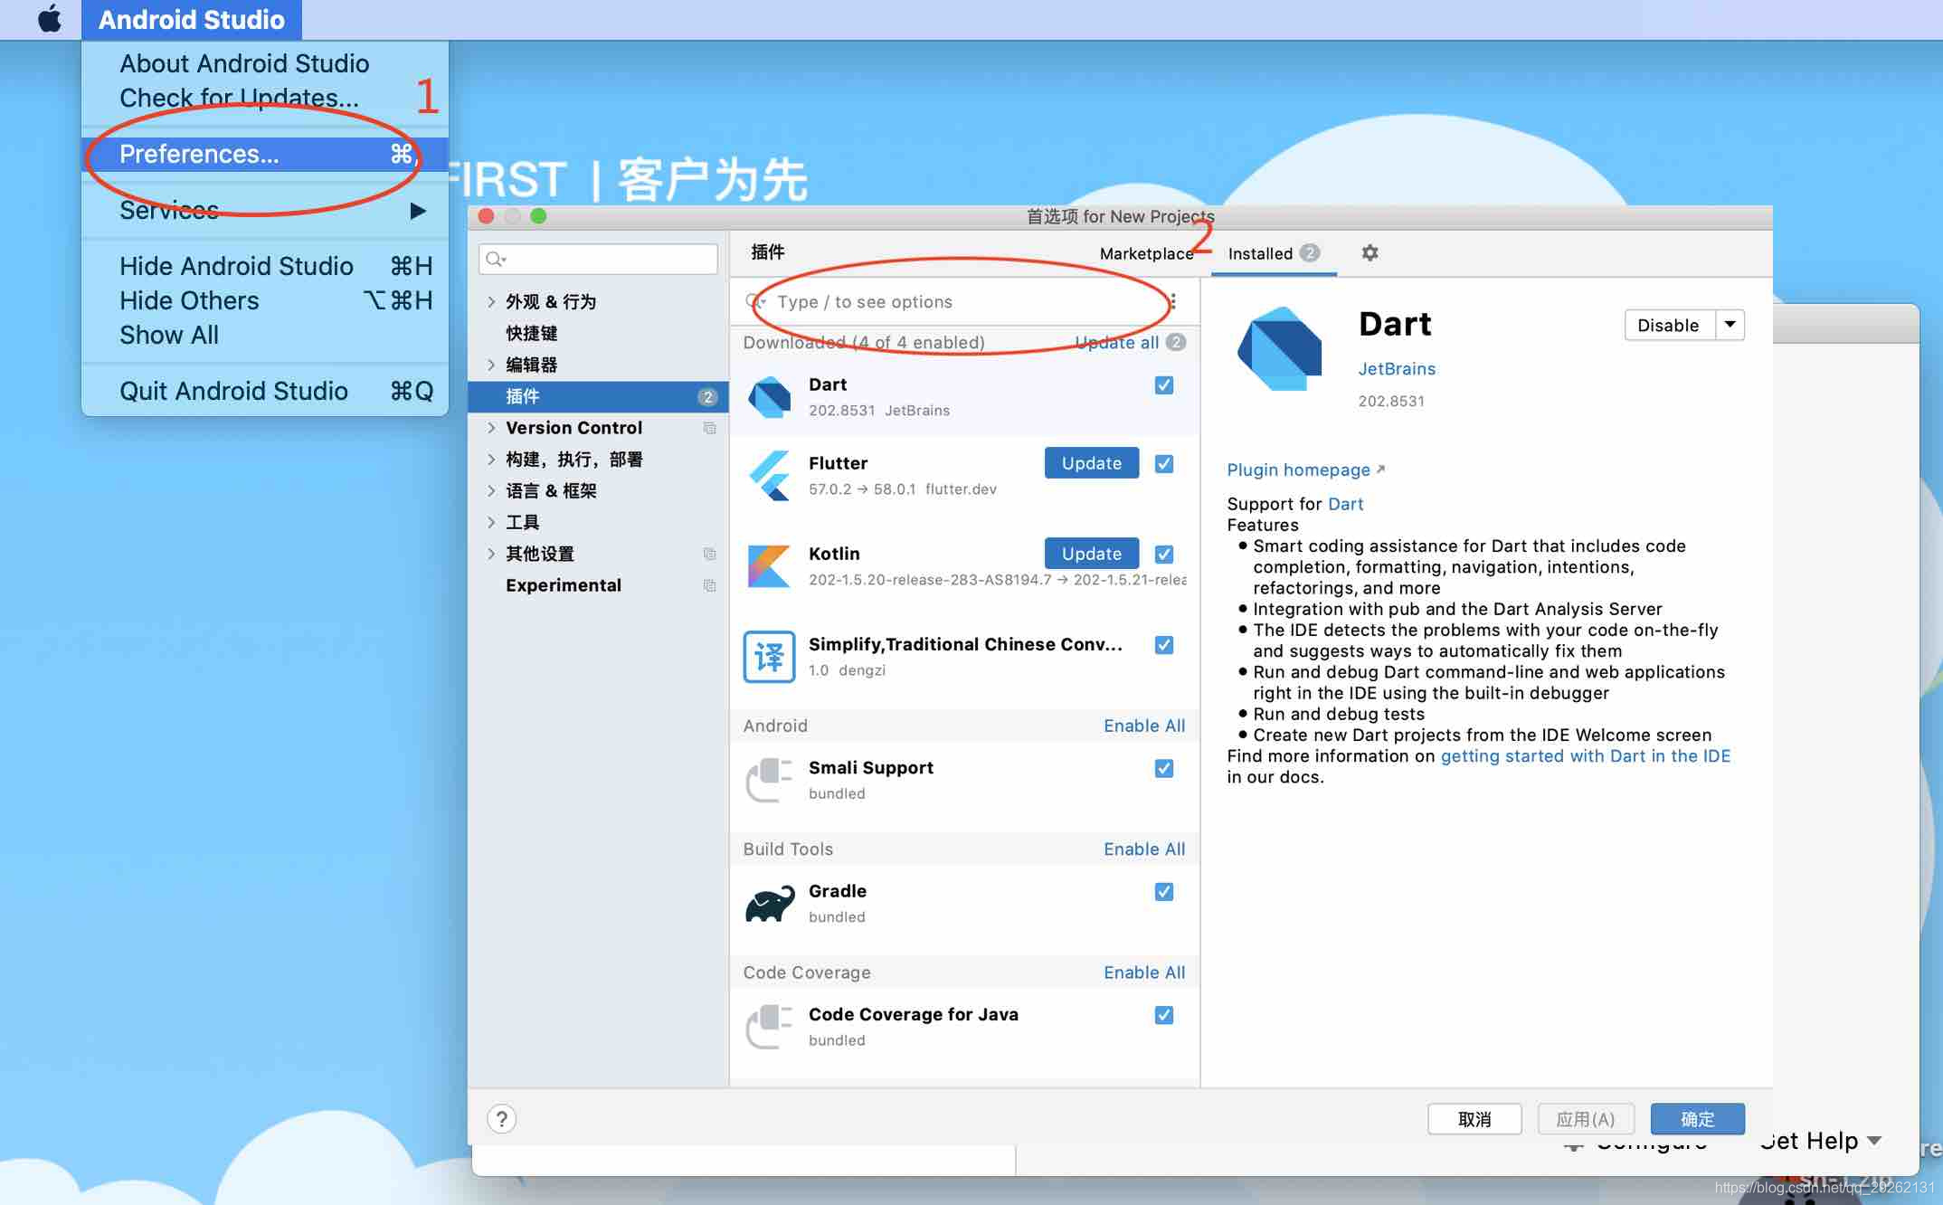
Task: Click the large Dart logo in details
Action: tap(1279, 349)
